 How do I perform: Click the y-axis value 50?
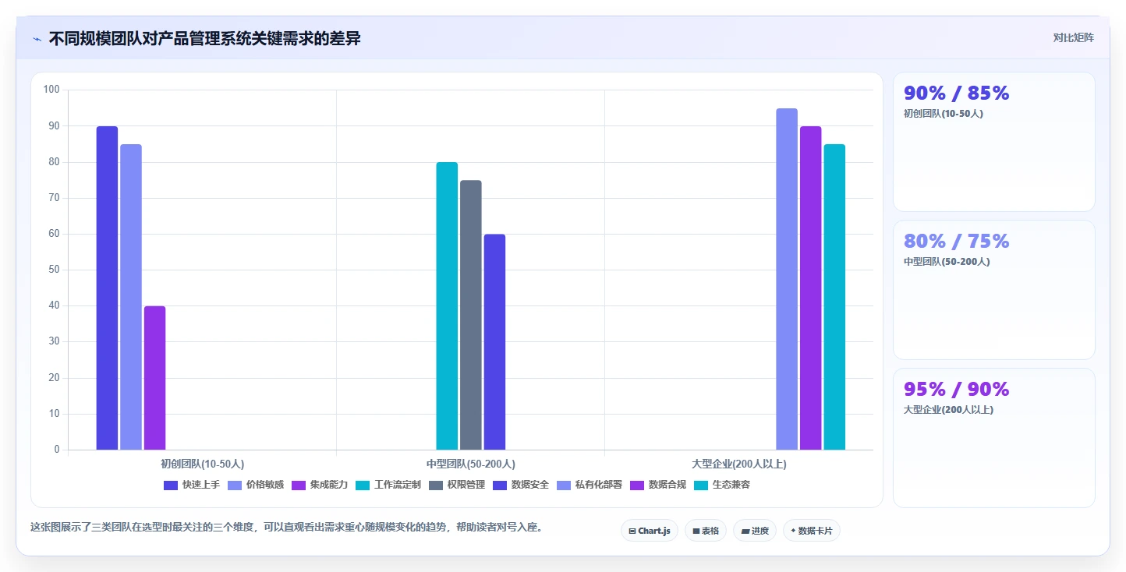(54, 270)
